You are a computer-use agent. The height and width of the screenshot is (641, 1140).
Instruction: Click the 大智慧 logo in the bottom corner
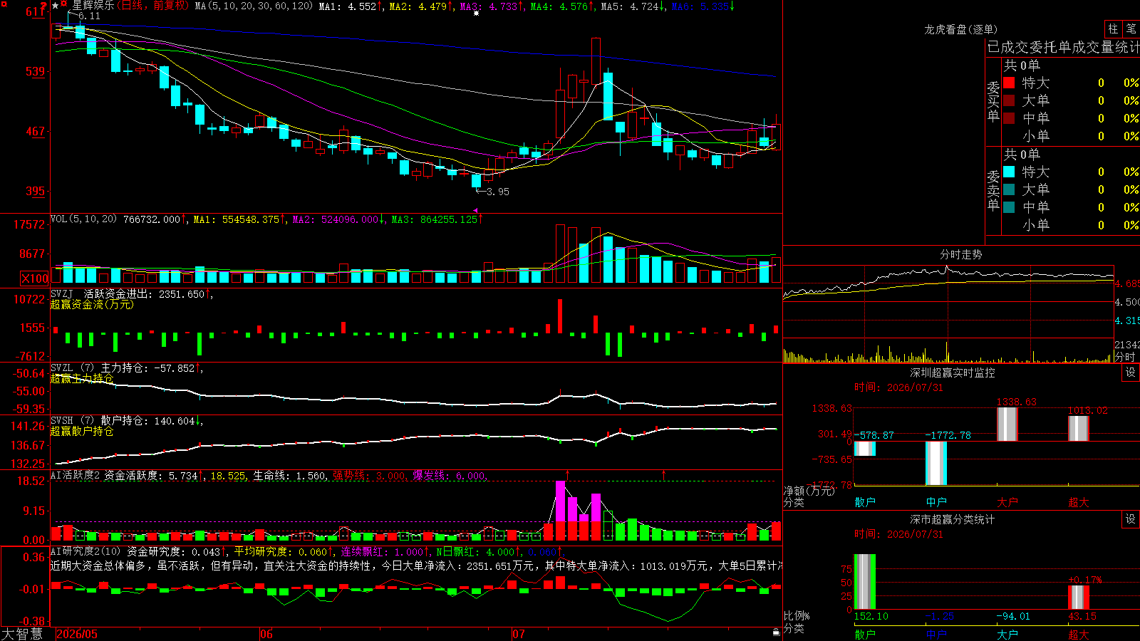point(22,634)
